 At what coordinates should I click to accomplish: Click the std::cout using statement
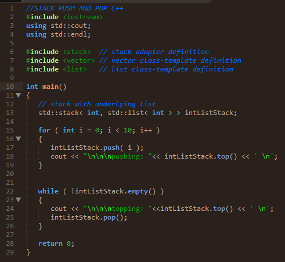coord(59,26)
